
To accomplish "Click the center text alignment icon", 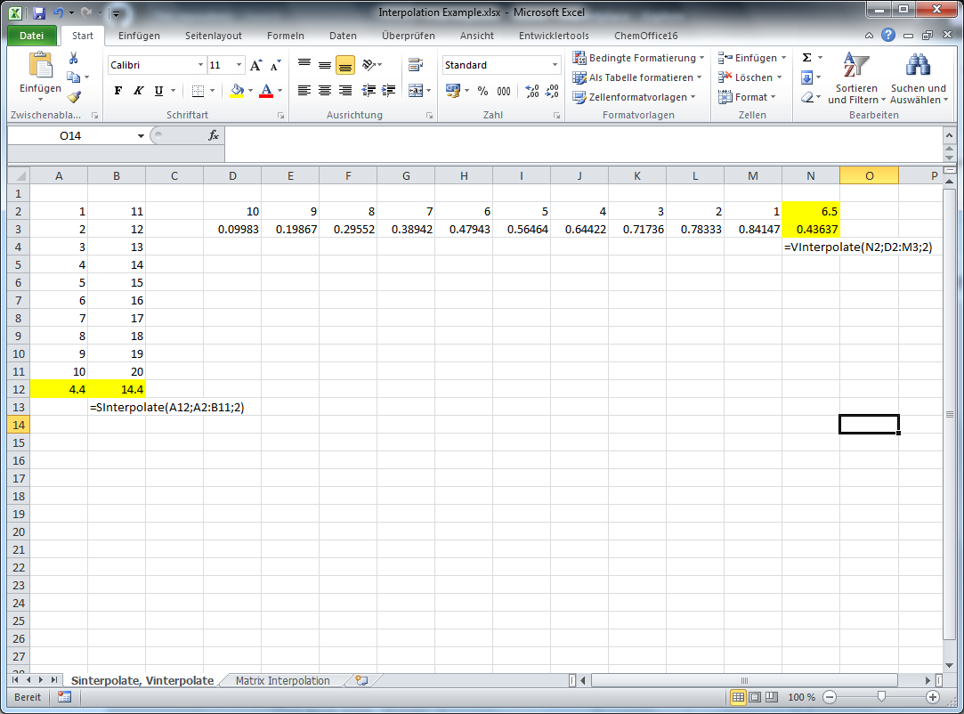I will pyautogui.click(x=323, y=90).
